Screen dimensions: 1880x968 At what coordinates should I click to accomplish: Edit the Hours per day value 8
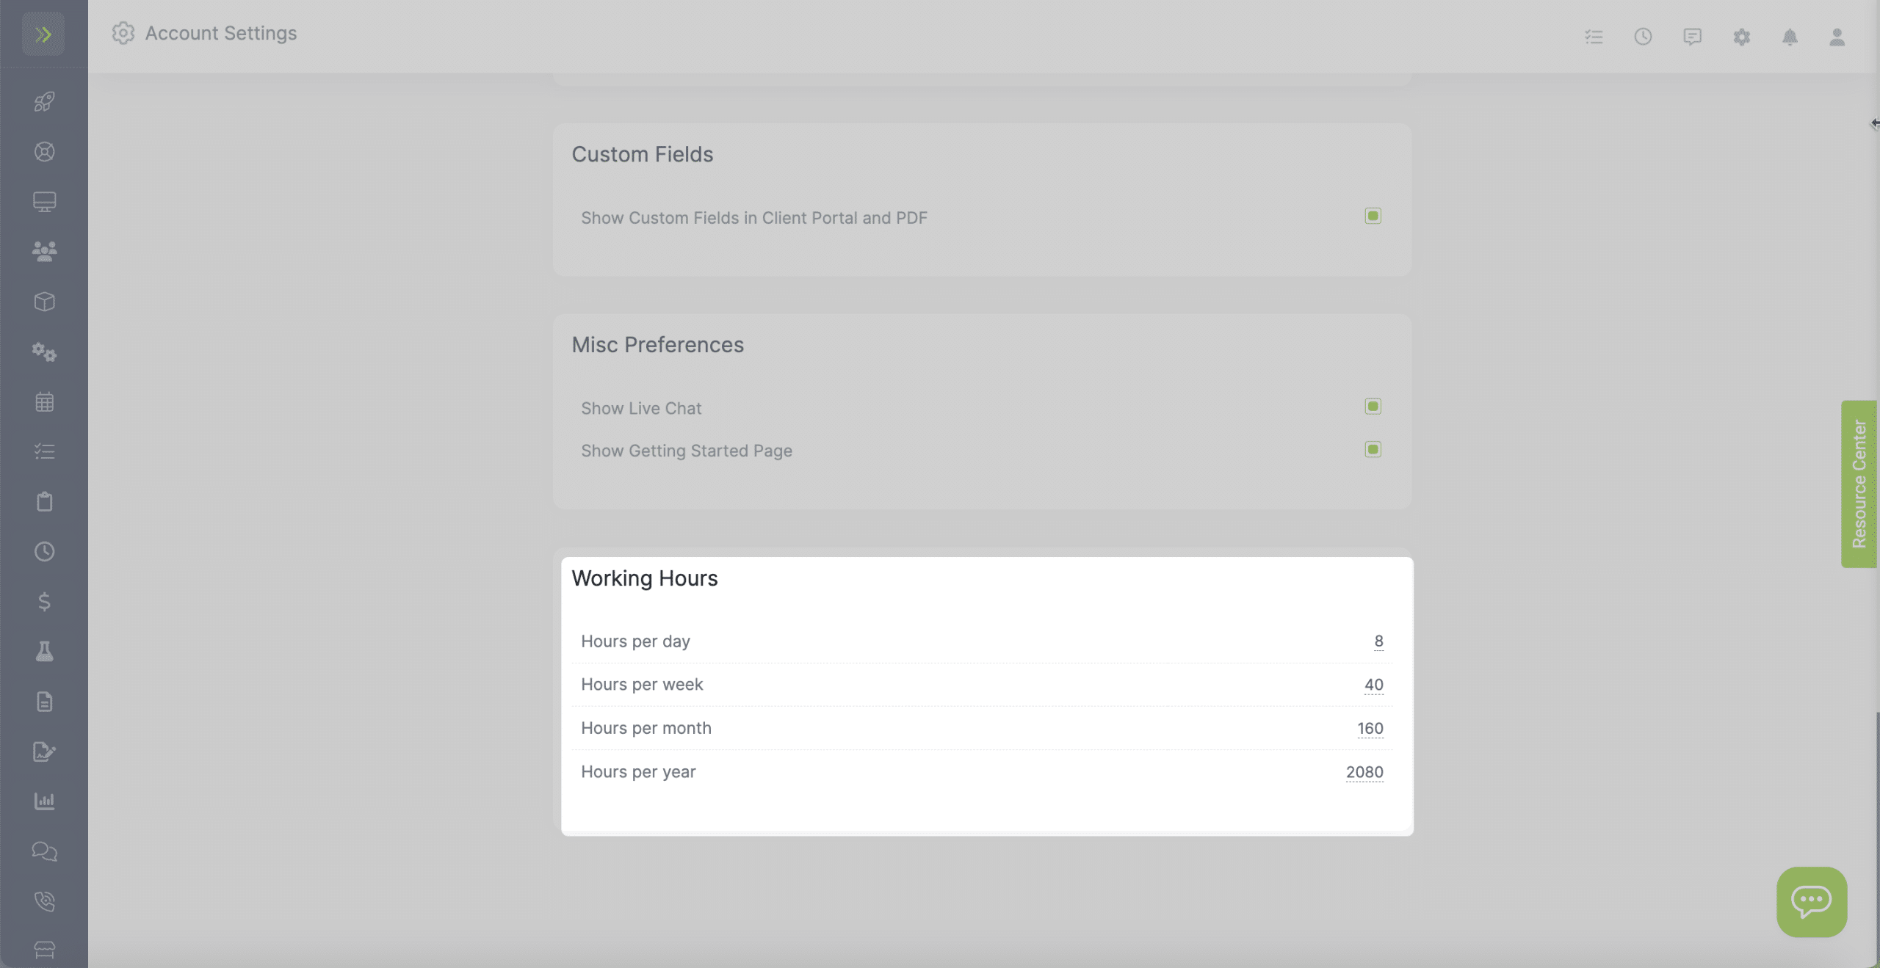(1378, 641)
